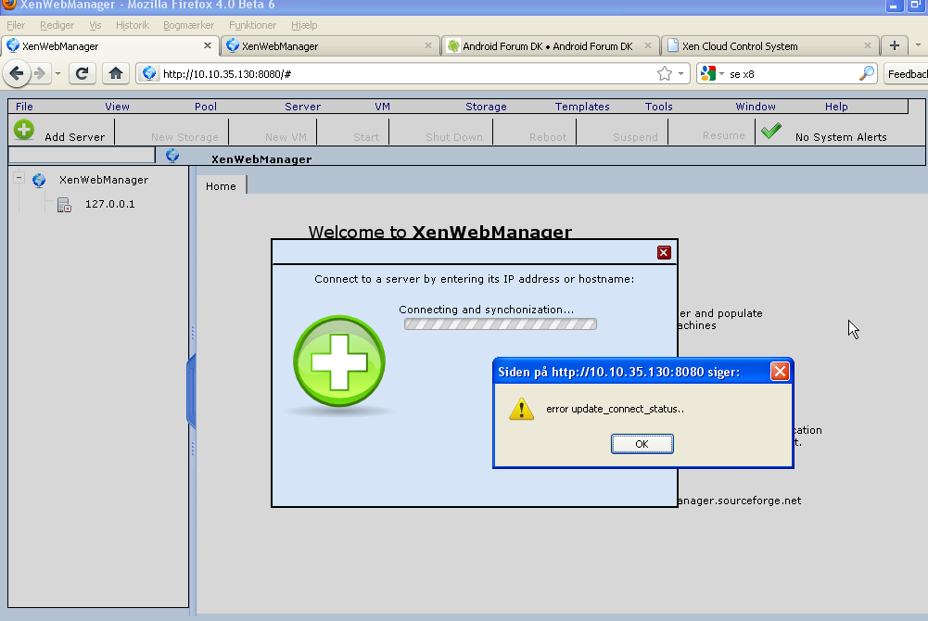Open the URL bar history dropdown arrow
928x621 pixels.
point(680,73)
